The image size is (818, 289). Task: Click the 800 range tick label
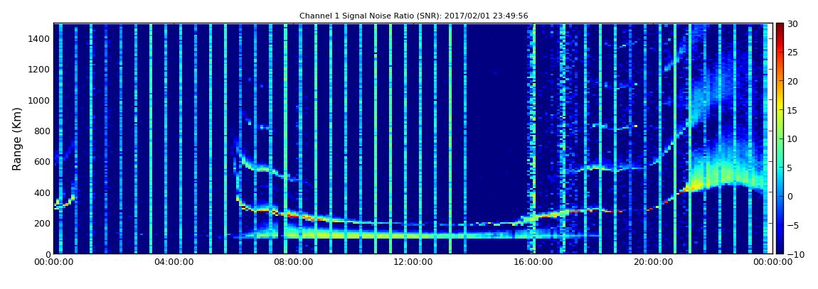click(42, 131)
